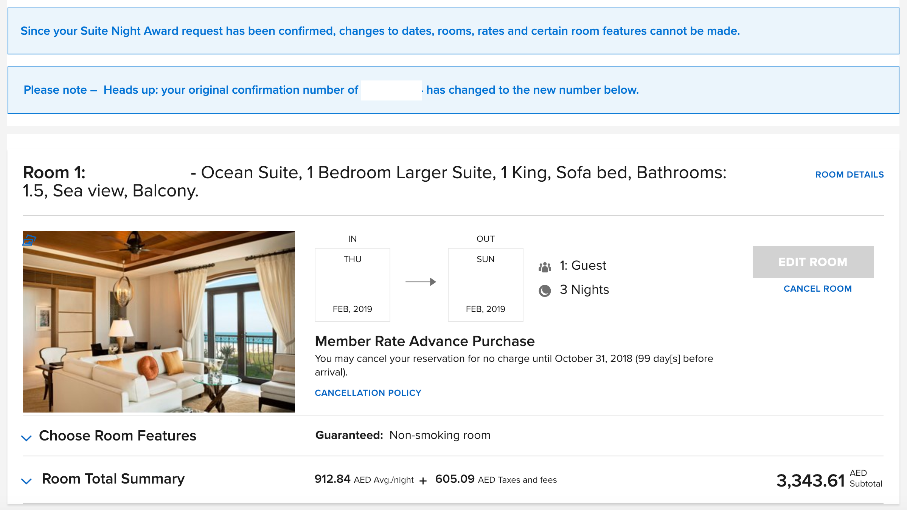Click the moon icon beside 3 Nights

(x=545, y=291)
